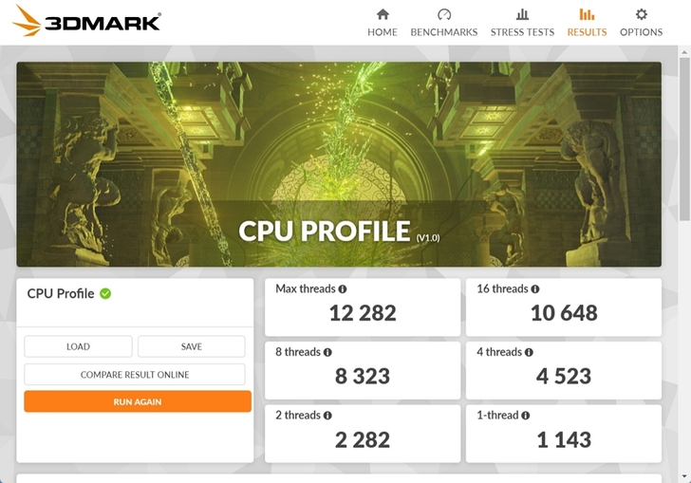Click the orange RUN AGAIN button
The height and width of the screenshot is (483, 691).
(x=138, y=401)
